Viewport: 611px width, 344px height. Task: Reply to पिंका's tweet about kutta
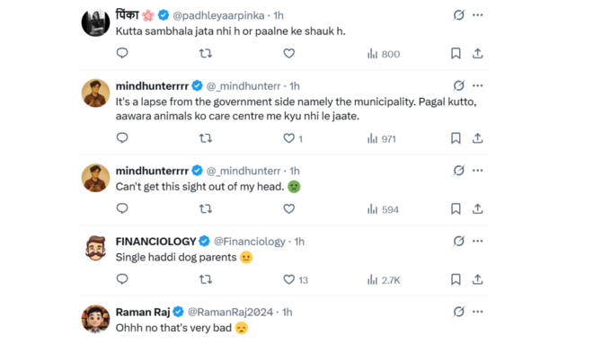click(x=122, y=53)
